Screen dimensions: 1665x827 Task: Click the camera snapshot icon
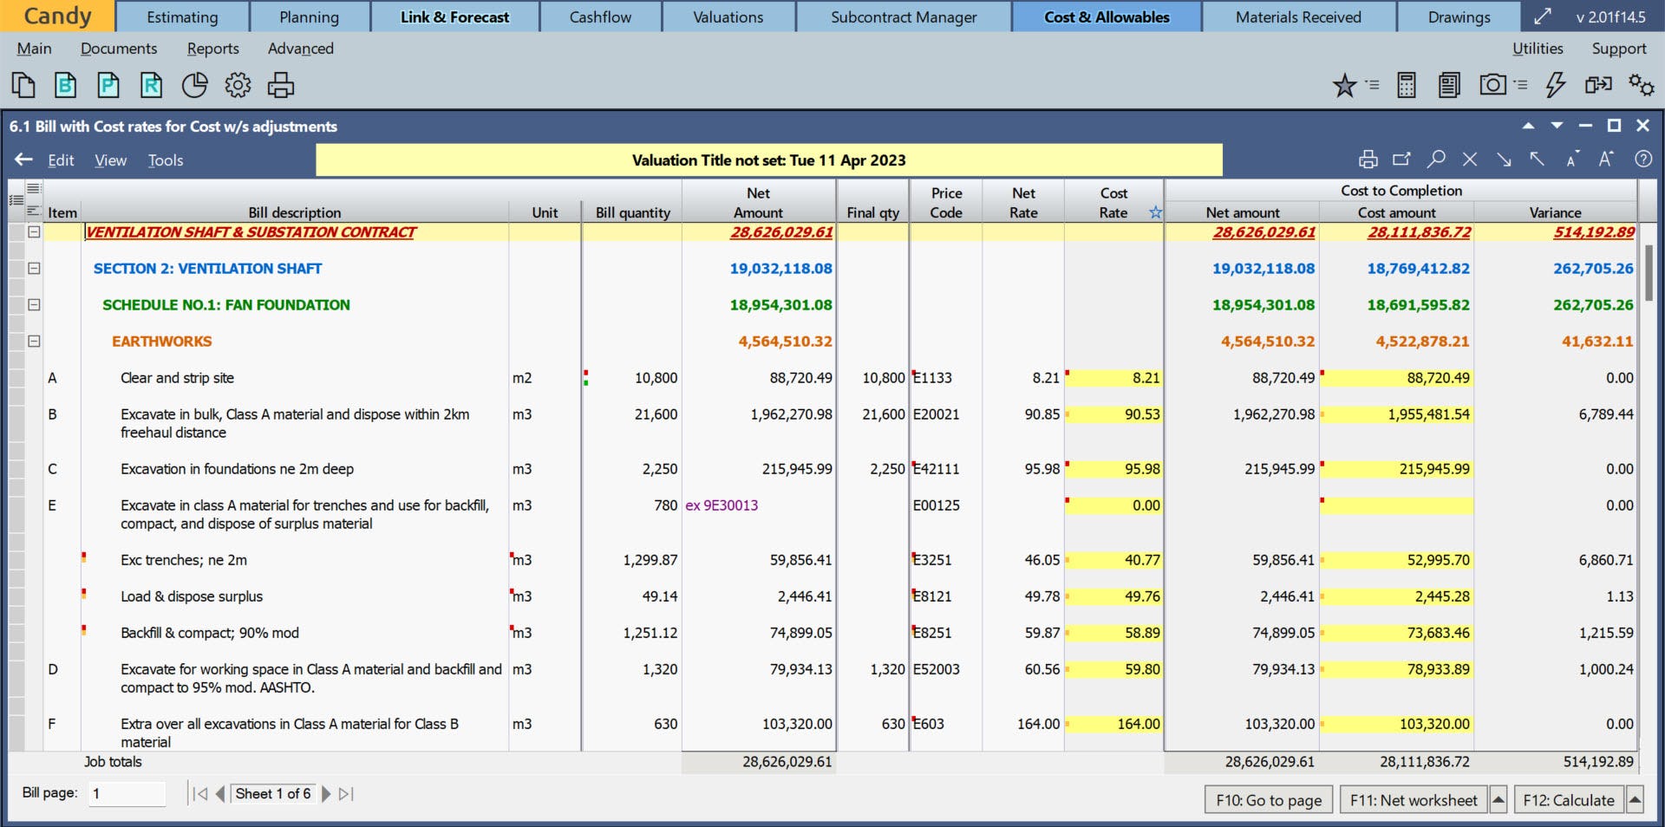point(1492,84)
